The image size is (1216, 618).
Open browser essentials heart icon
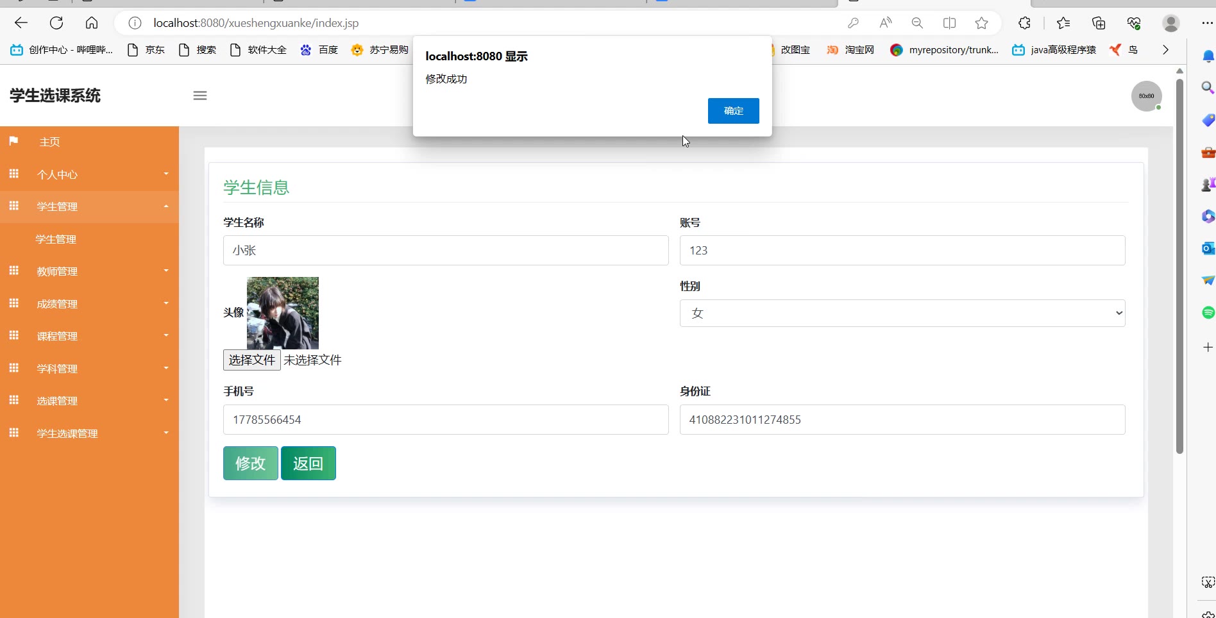(x=1134, y=23)
